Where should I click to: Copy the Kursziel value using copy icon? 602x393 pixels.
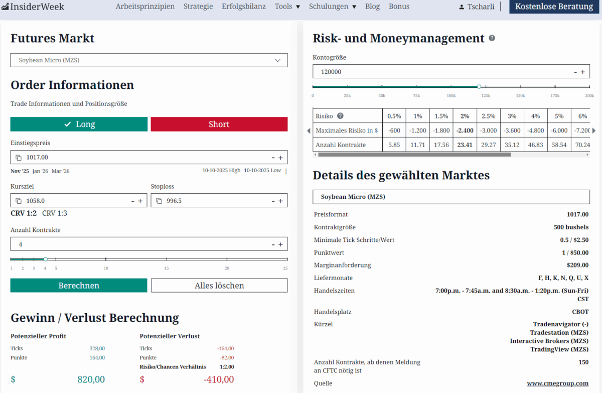pos(18,200)
